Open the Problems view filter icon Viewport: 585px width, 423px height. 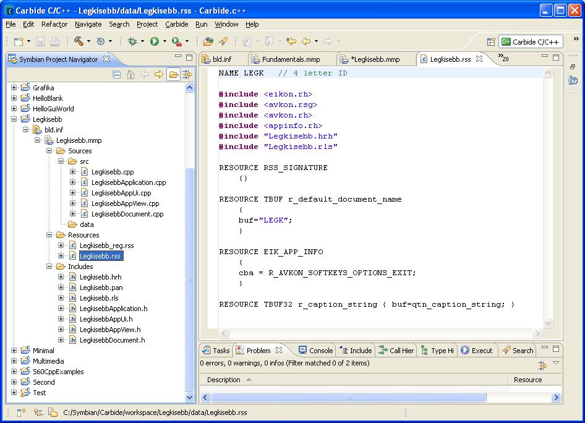pos(542,366)
